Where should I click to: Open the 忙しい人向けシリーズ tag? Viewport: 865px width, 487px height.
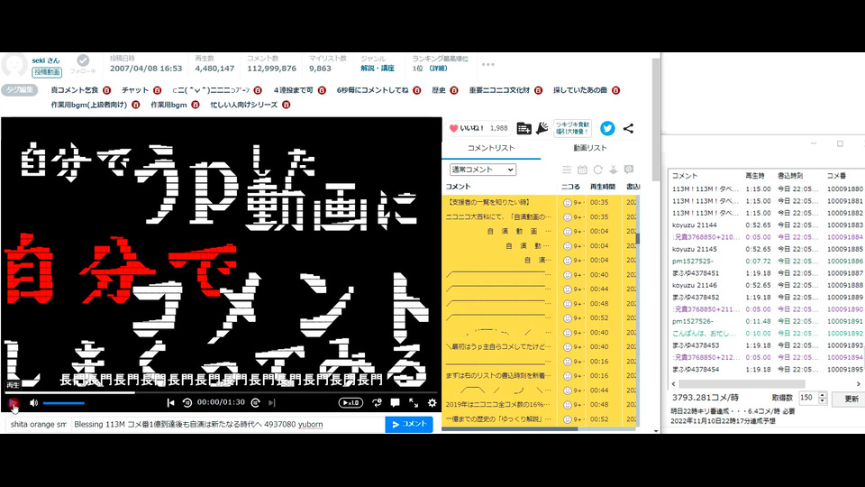(x=244, y=105)
